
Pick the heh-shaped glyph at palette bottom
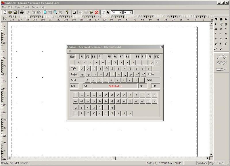pyautogui.click(x=216, y=49)
